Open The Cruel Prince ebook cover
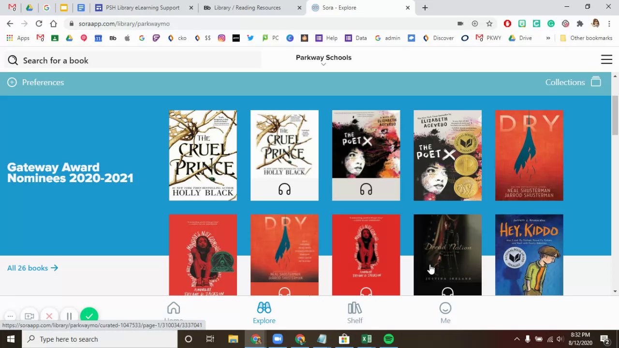Screen dimensions: 619x348 [203, 155]
